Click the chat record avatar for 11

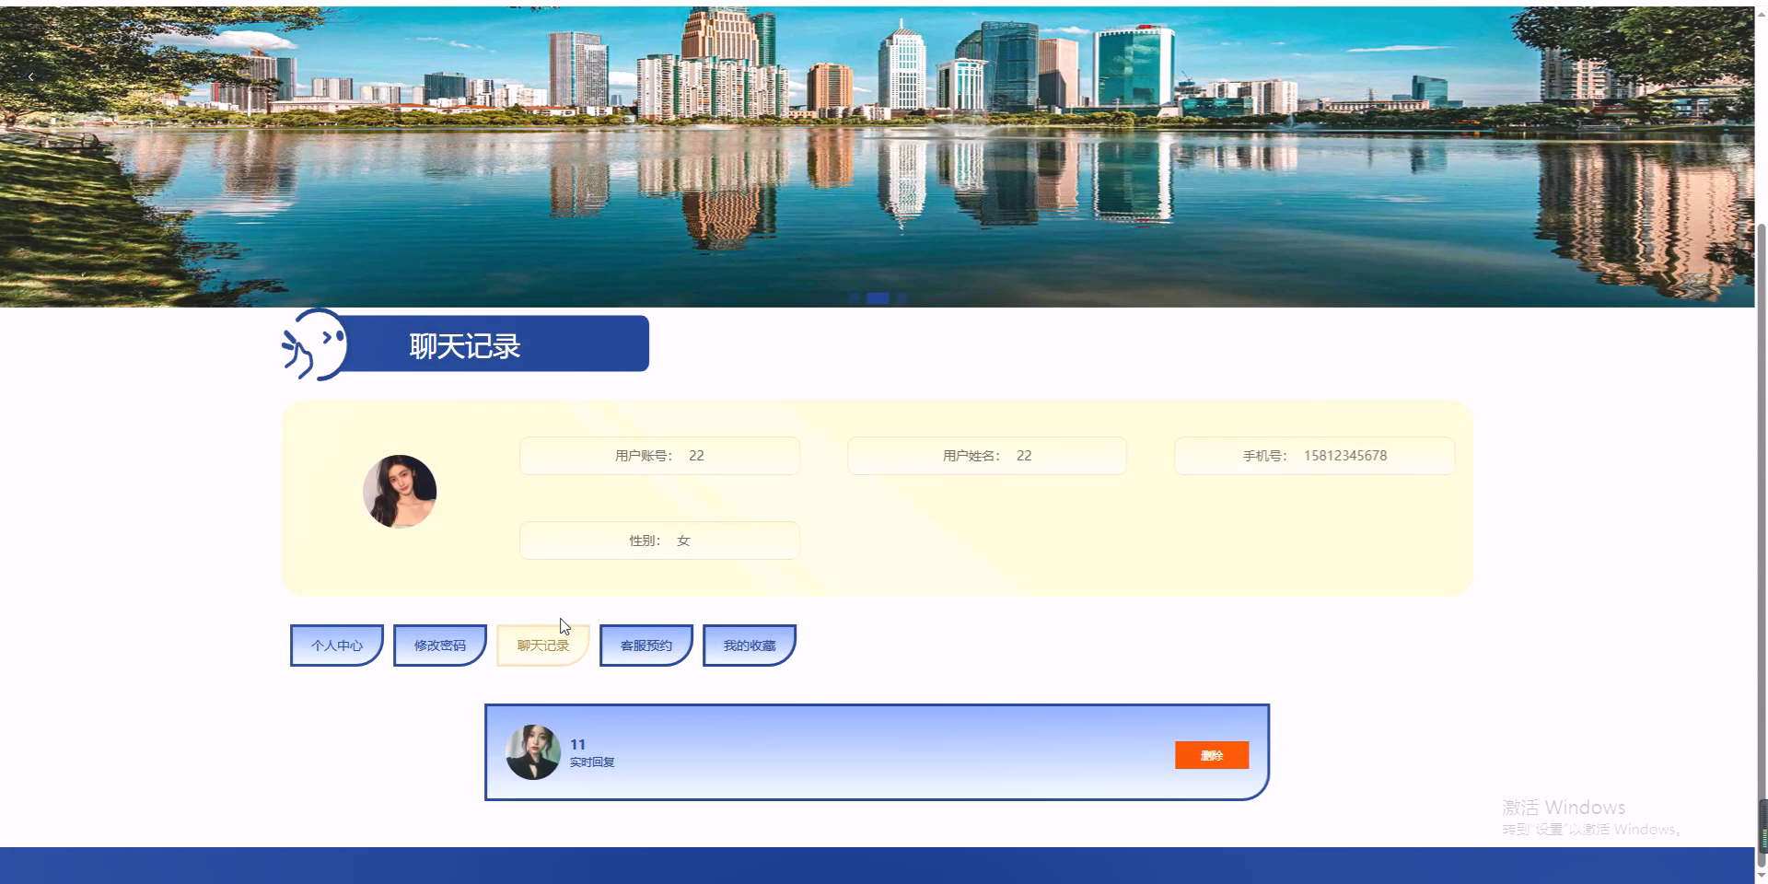coord(533,752)
